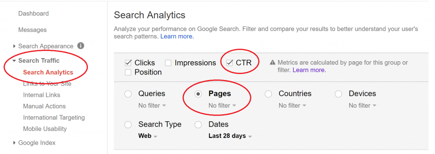Open the Search Type Web dropdown
This screenshot has height=154, width=435.
click(x=148, y=136)
